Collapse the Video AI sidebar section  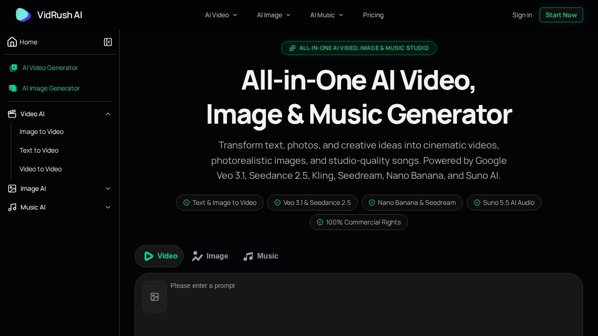108,114
